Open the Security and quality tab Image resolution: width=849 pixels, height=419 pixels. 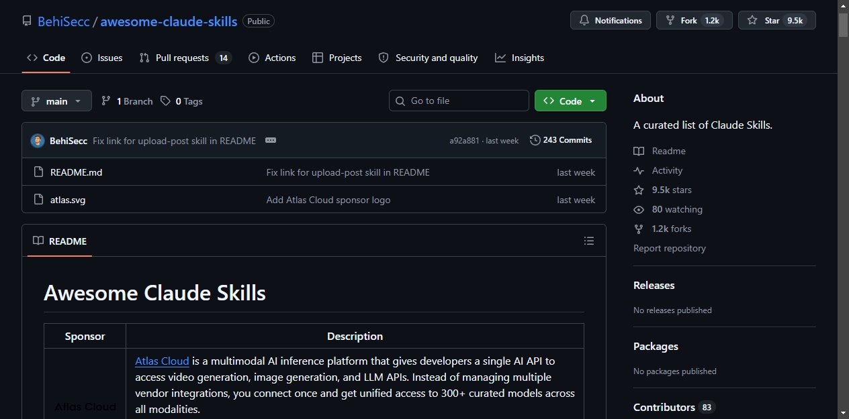pyautogui.click(x=429, y=58)
